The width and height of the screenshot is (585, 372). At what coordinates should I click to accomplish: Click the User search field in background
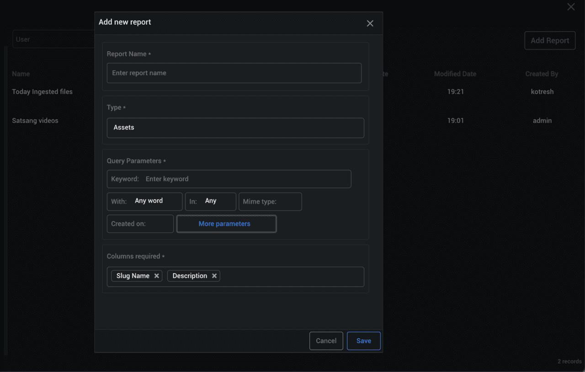(53, 39)
